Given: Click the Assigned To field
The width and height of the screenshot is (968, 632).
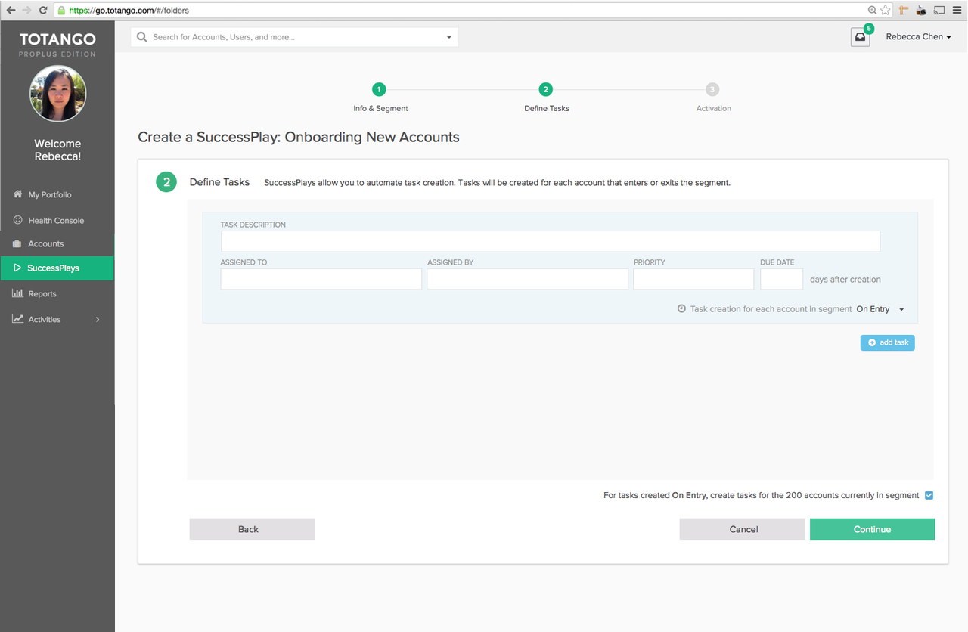Looking at the screenshot, I should point(321,279).
